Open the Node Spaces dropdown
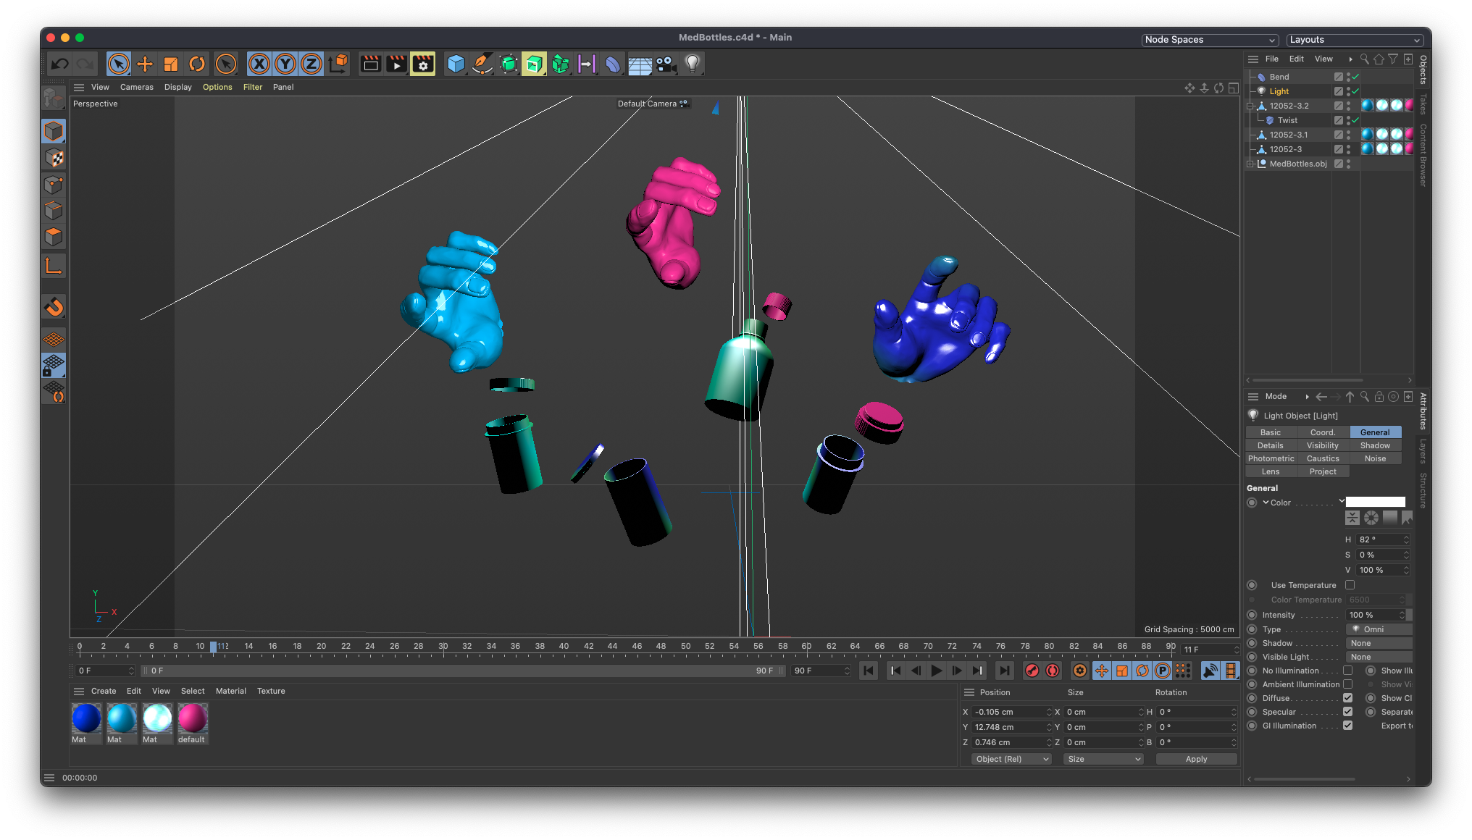The image size is (1472, 840). click(x=1210, y=40)
